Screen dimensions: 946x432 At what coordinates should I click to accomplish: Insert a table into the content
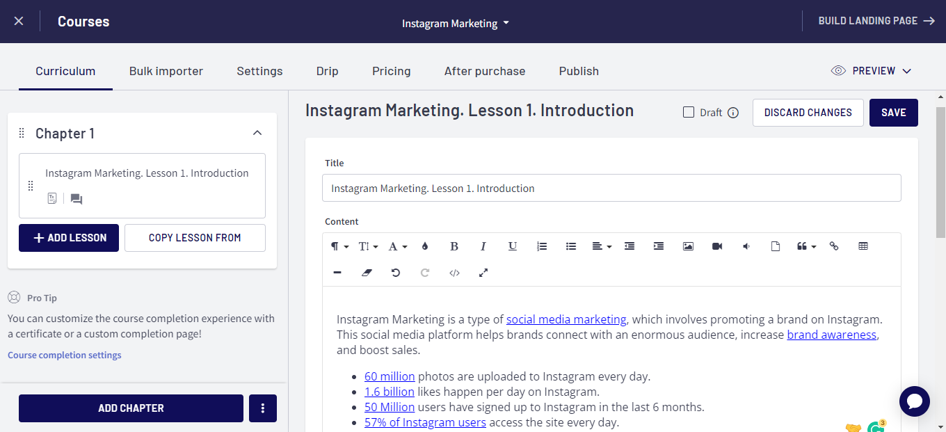(863, 246)
